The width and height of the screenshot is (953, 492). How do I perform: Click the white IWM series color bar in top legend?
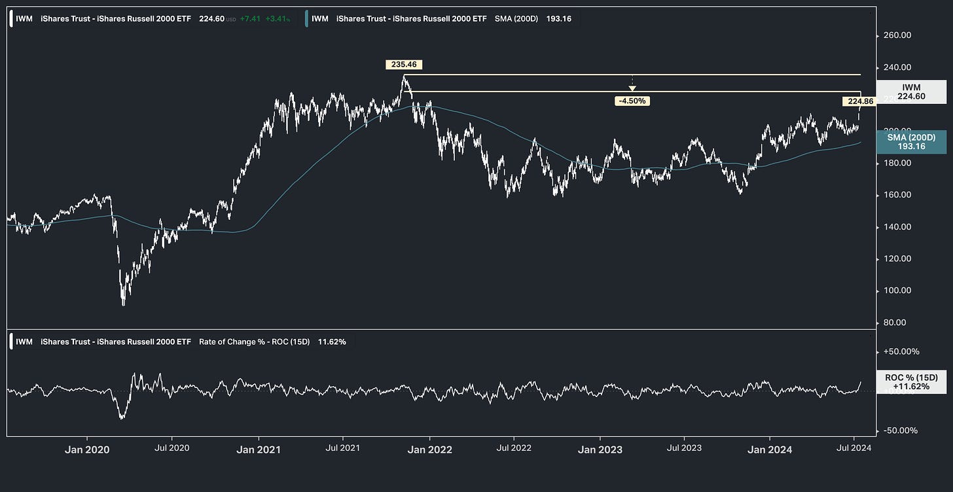12,19
